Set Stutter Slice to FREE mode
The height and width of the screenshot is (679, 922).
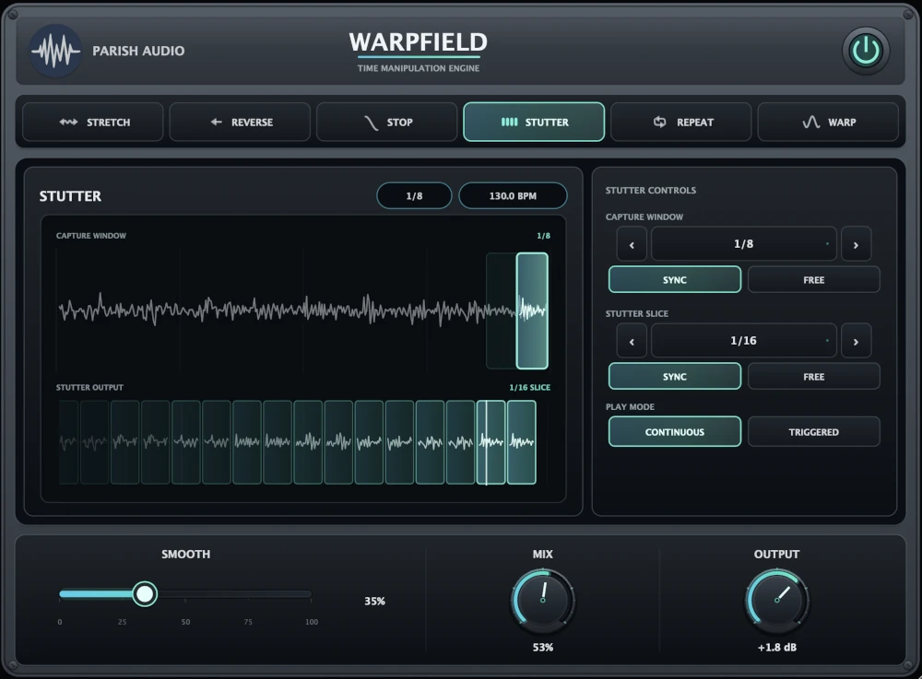[814, 377]
